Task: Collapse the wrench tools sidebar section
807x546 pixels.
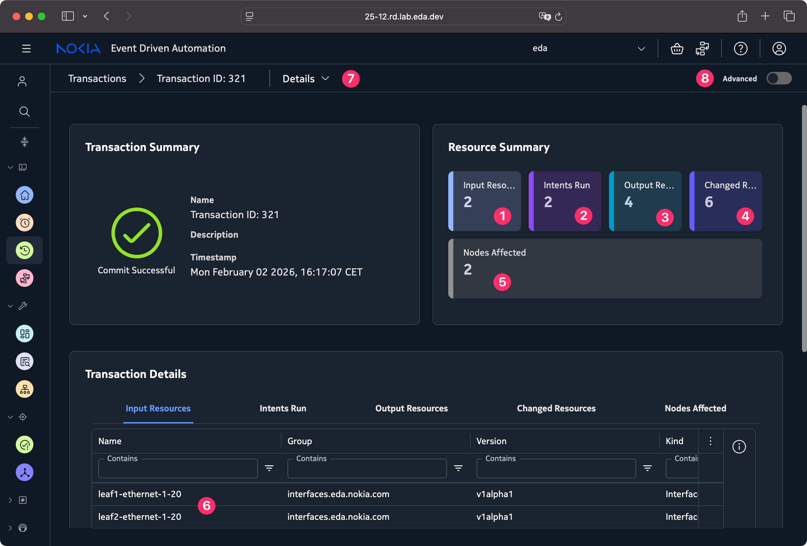Action: coord(10,306)
